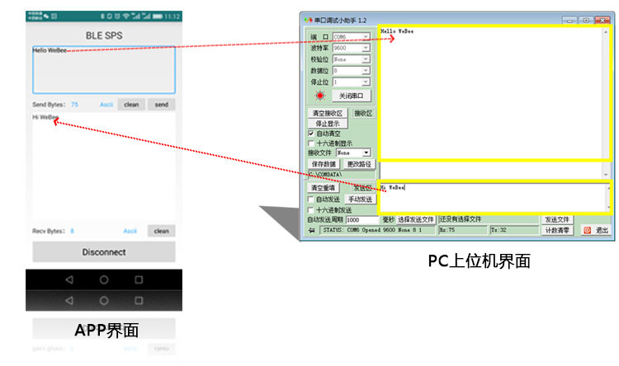
Task: Tap Ascii link on Recv Bytes row
Action: coord(130,231)
